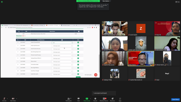The height and width of the screenshot is (102, 181).
Task: Click green action icon for Resa Teguh
Action: pyautogui.click(x=78, y=68)
